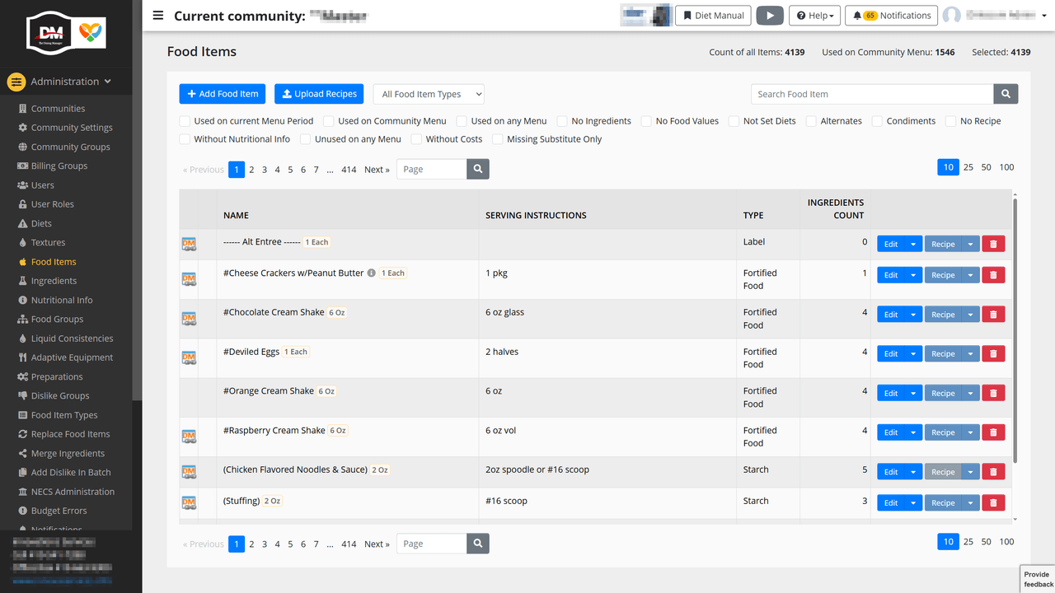The width and height of the screenshot is (1055, 593).
Task: Click the bottom pagination Page search icon
Action: (478, 544)
